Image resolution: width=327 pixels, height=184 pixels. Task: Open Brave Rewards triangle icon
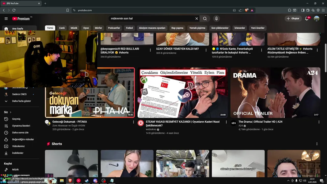tap(252, 10)
